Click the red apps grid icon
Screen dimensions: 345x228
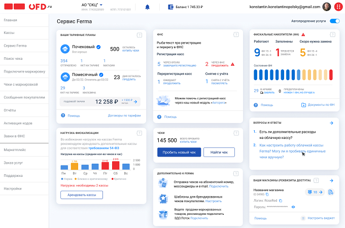pos(338,7)
